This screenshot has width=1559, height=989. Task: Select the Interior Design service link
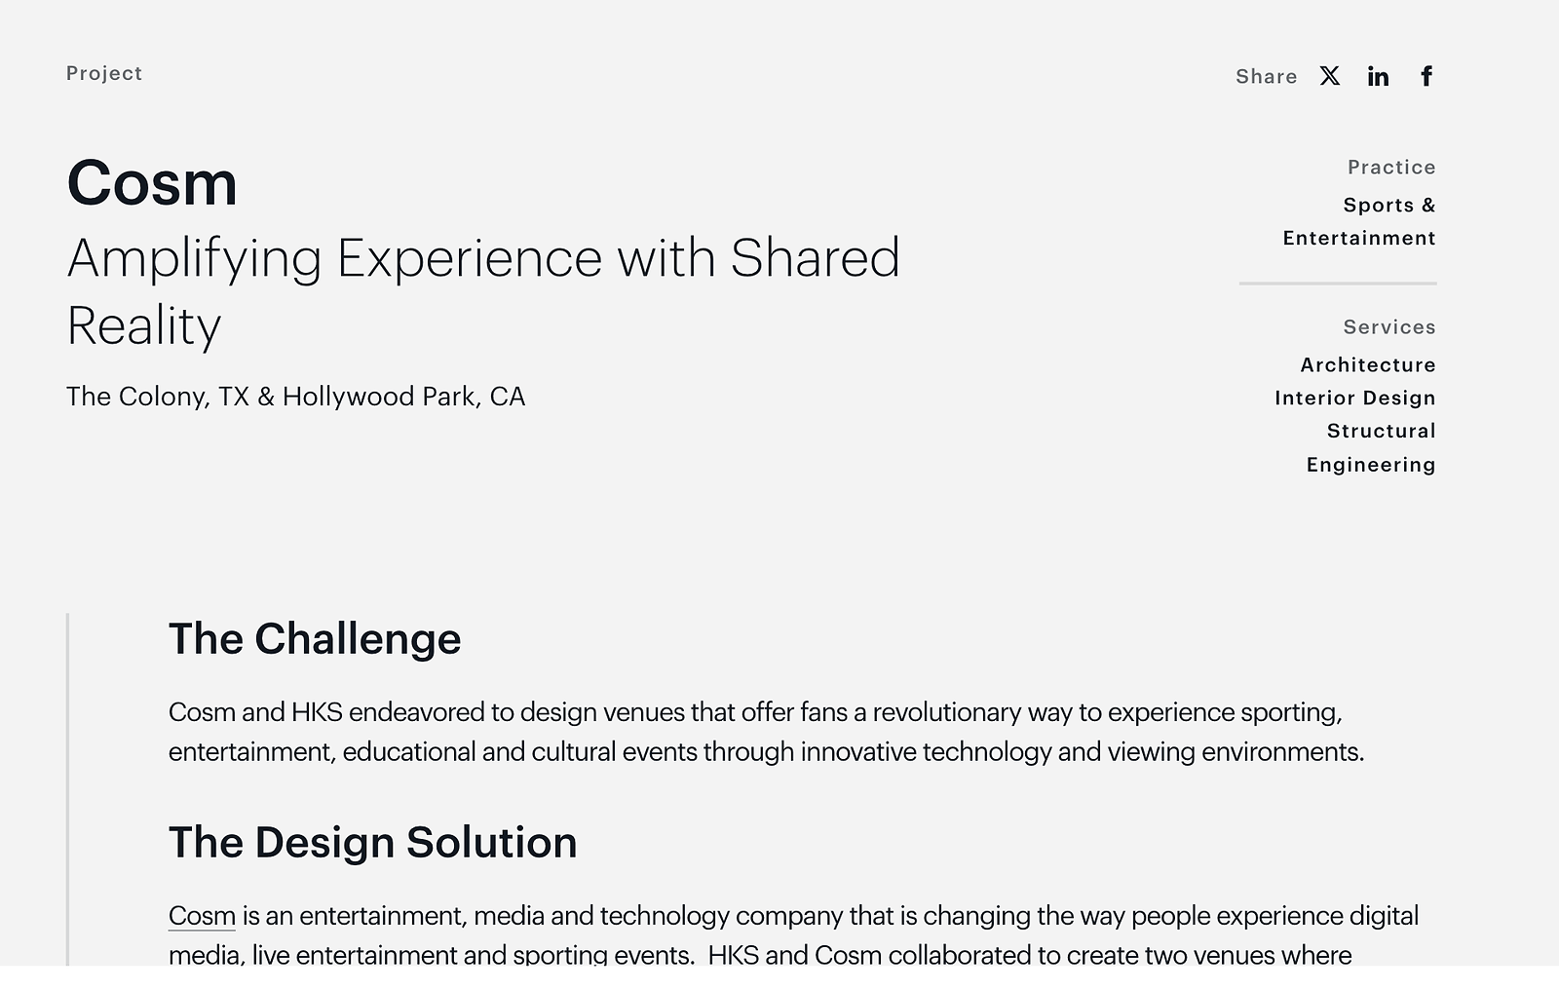pos(1354,398)
